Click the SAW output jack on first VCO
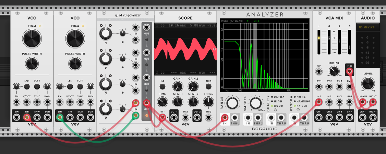386x154 pixels. click(x=37, y=117)
